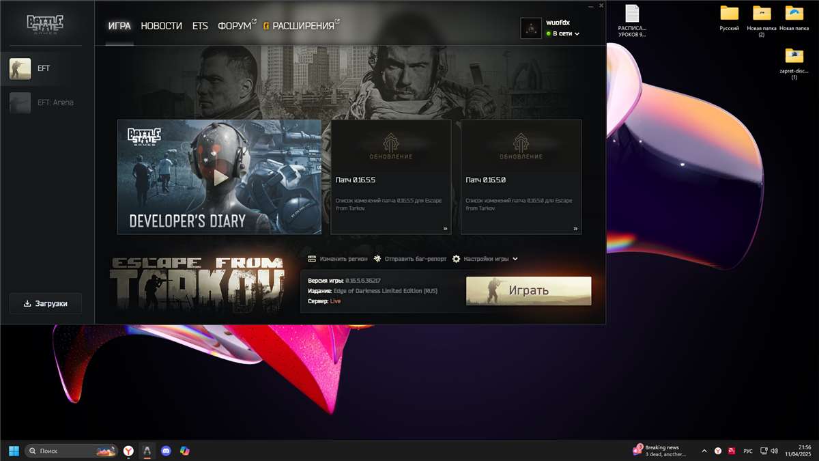The image size is (819, 461).
Task: Switch the РУС keyboard language indicator
Action: coord(747,451)
